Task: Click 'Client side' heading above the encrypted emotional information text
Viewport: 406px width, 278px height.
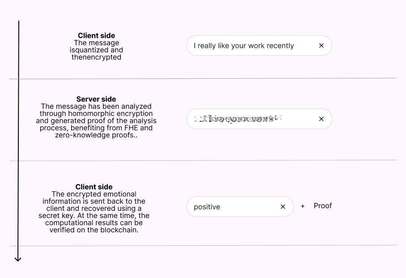Action: coord(94,187)
